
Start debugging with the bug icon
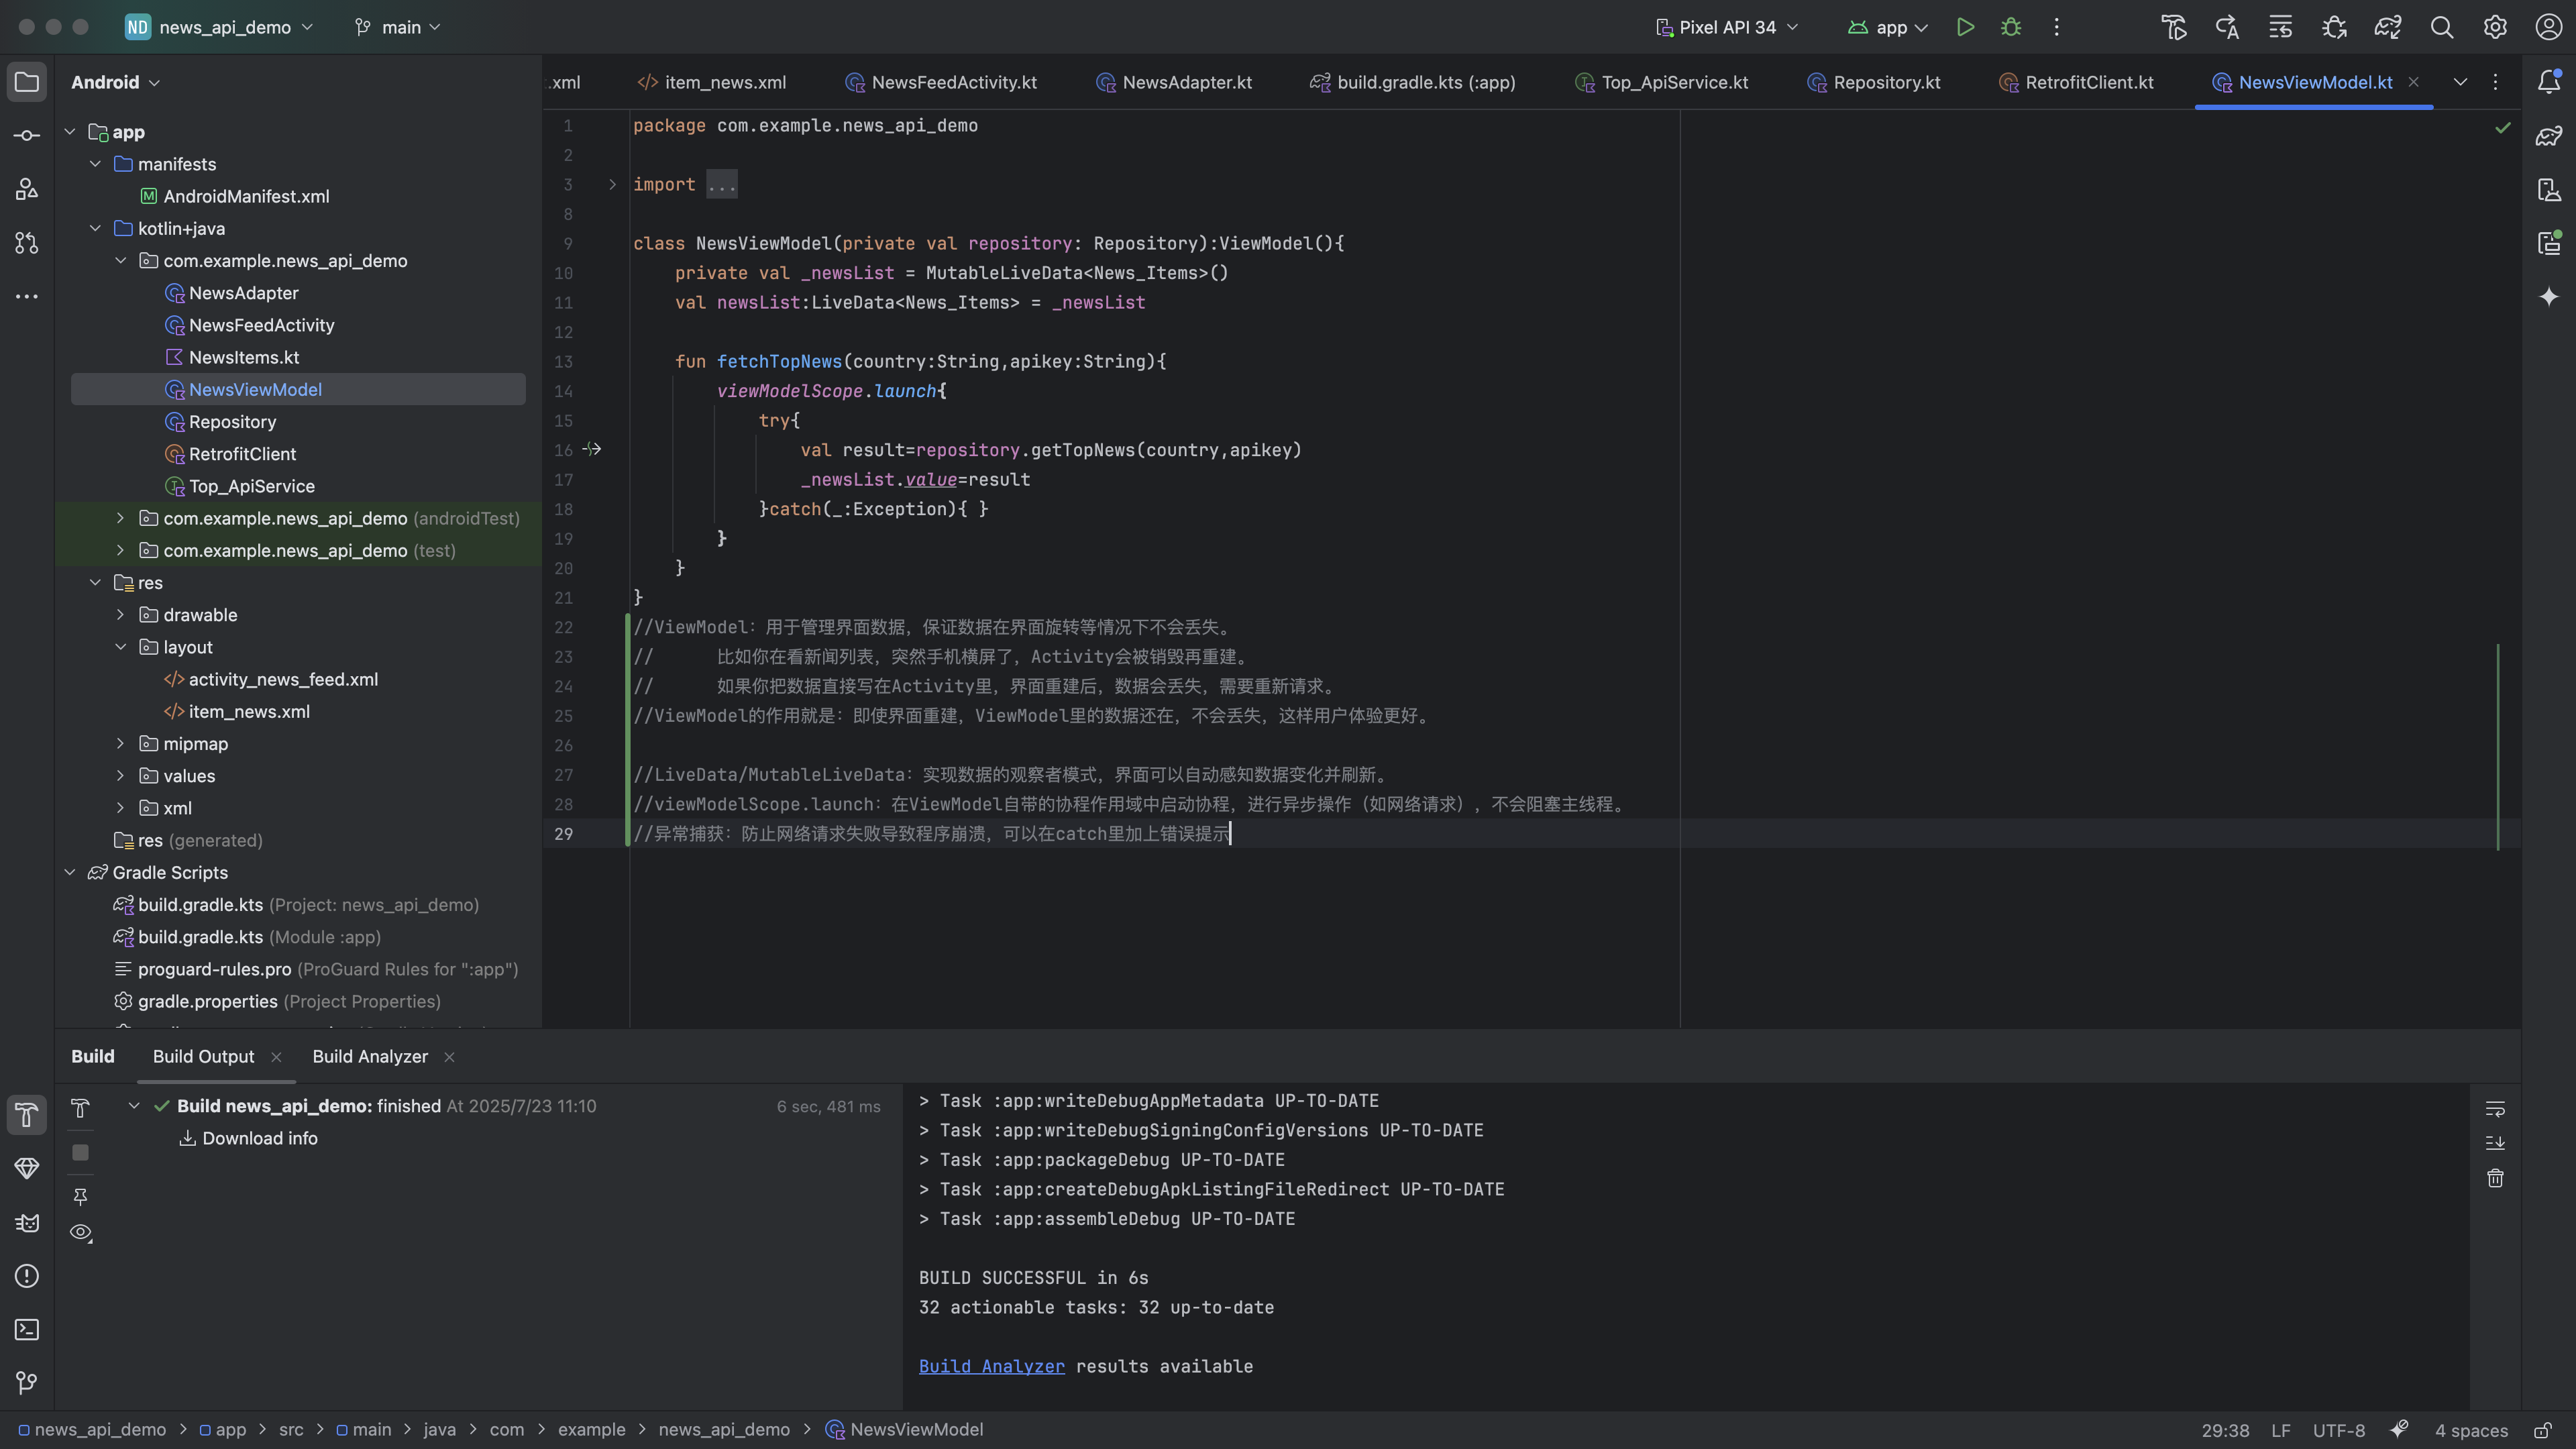pyautogui.click(x=2011, y=27)
